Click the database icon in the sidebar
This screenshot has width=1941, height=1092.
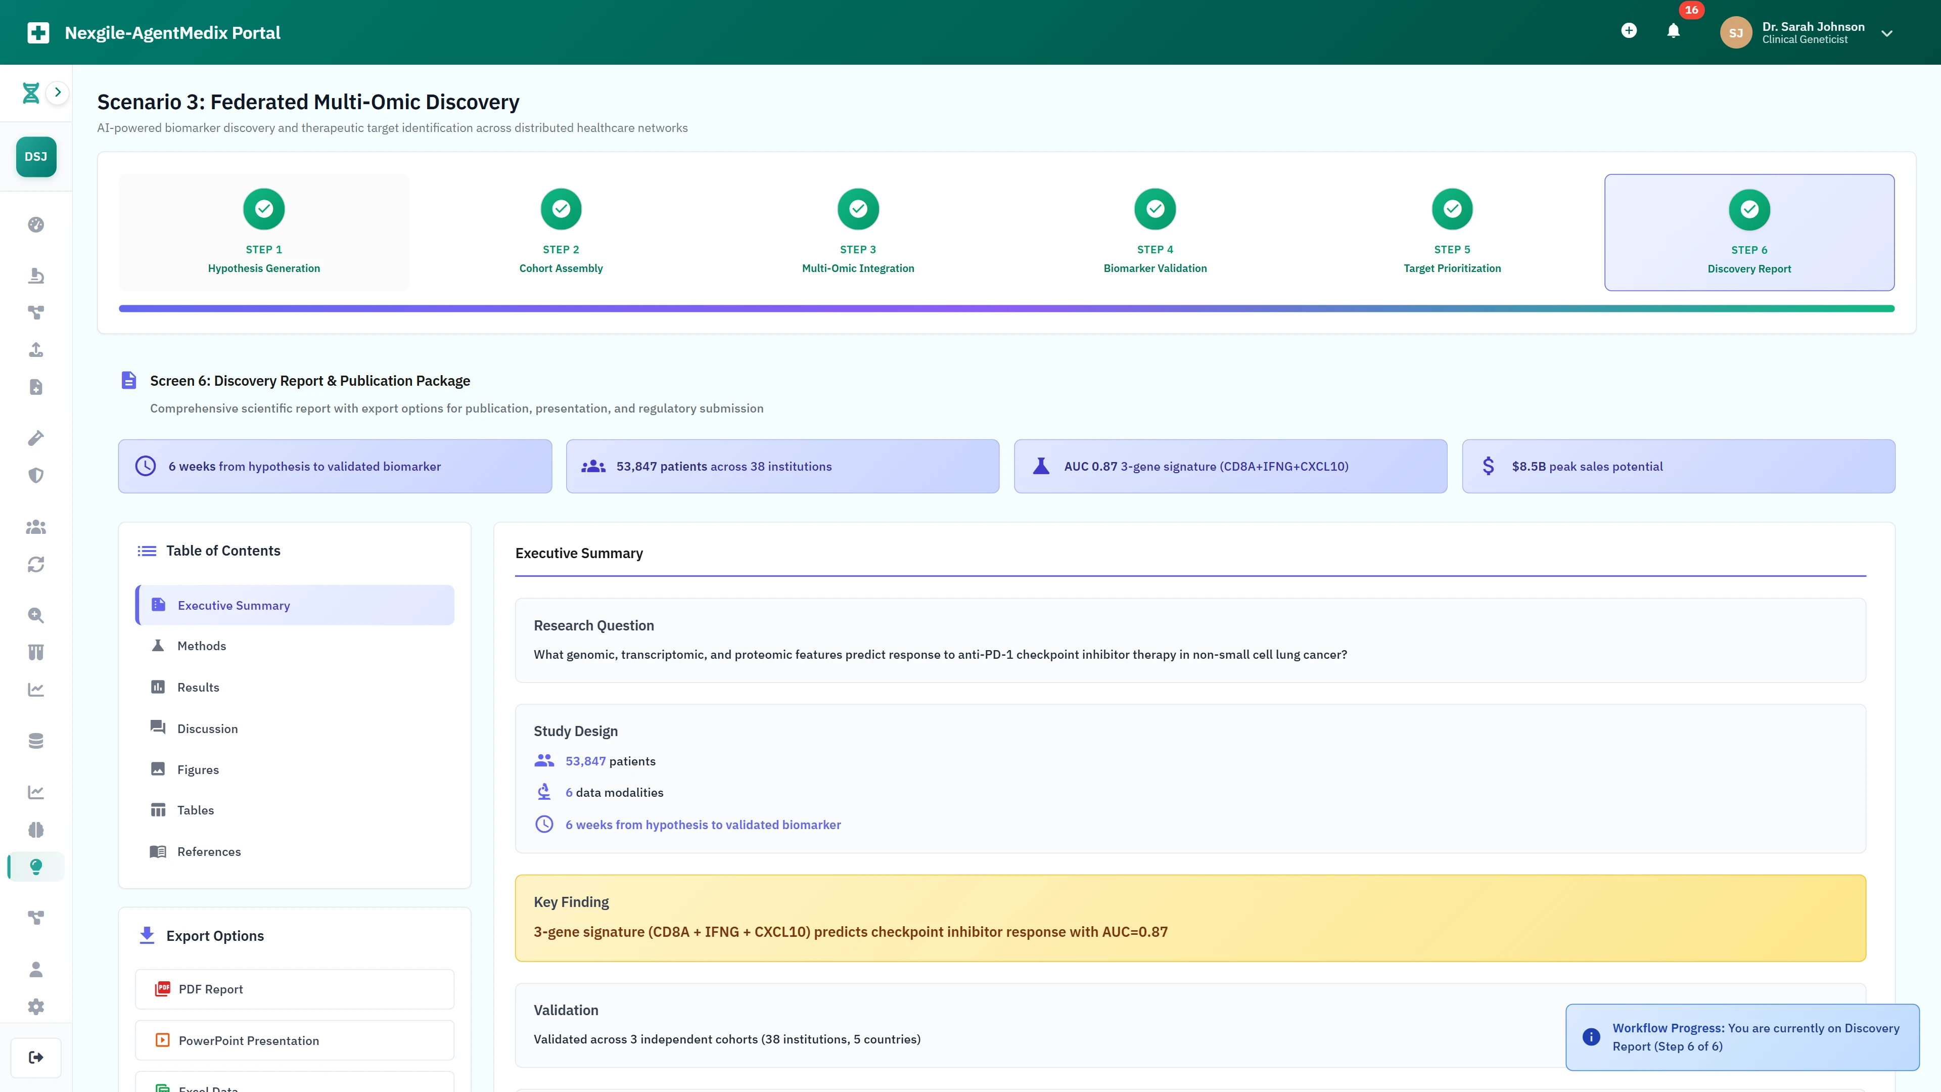35,740
